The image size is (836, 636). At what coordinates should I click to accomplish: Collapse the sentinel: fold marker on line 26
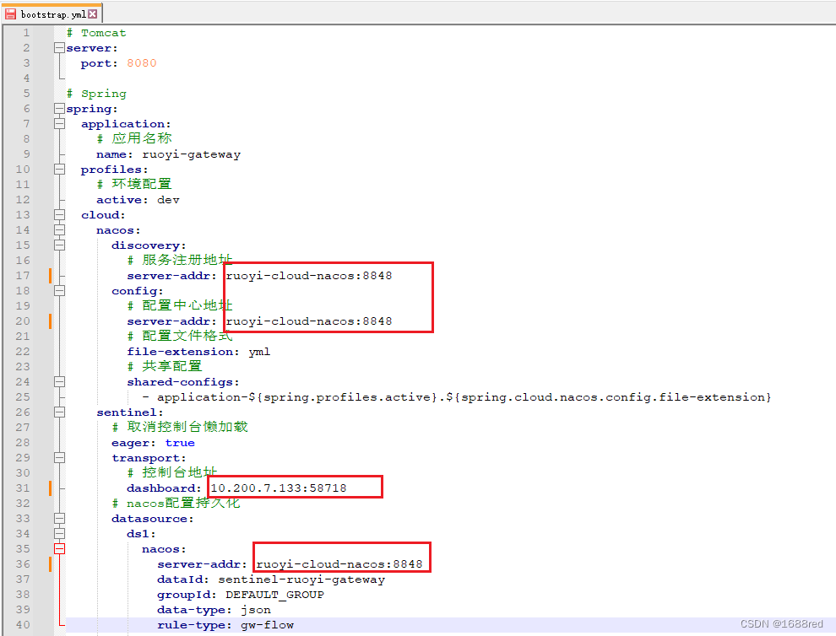60,412
